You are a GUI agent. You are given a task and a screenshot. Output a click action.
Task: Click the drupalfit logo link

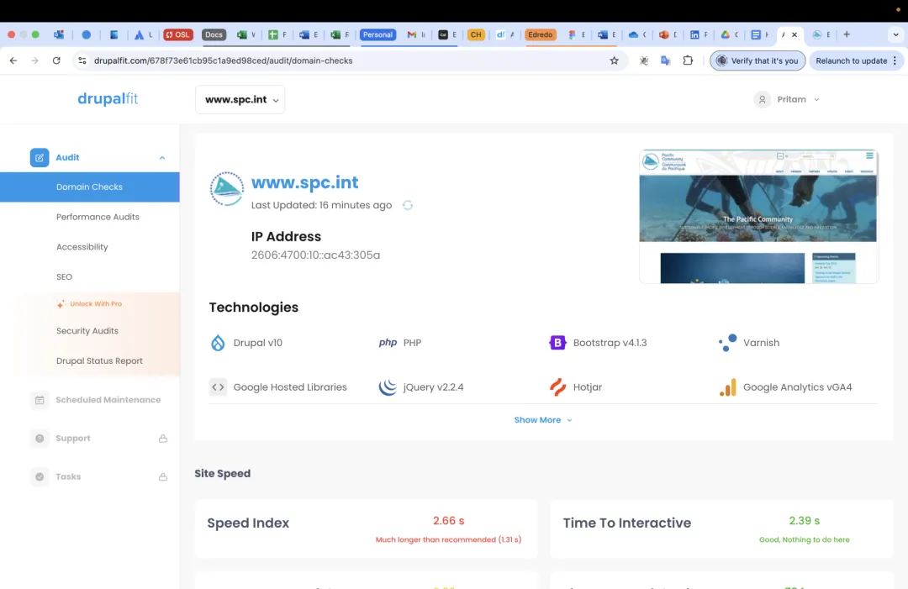pos(108,99)
